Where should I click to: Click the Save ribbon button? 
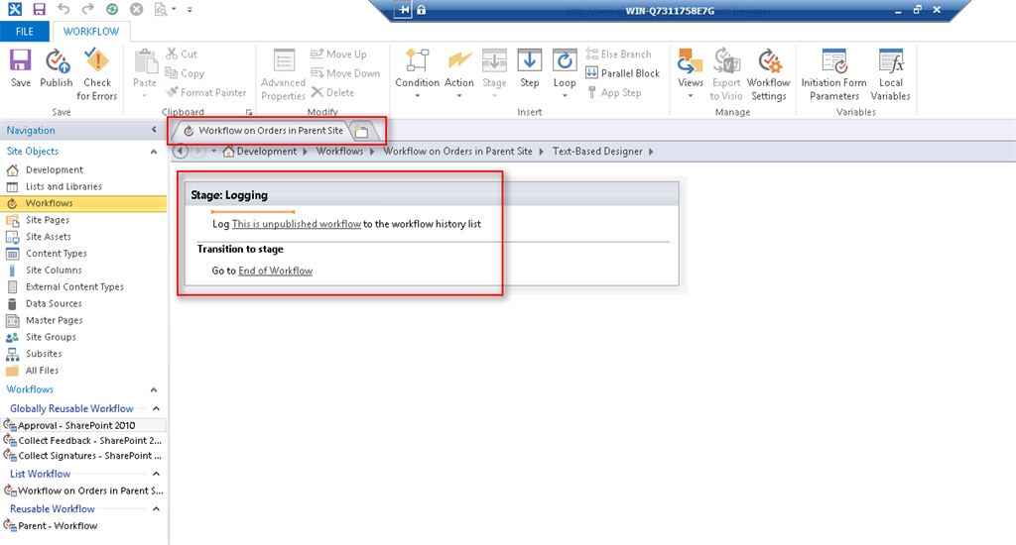(20, 68)
